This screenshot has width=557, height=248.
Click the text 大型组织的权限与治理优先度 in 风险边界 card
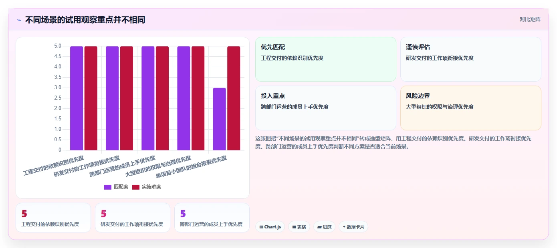click(x=440, y=107)
